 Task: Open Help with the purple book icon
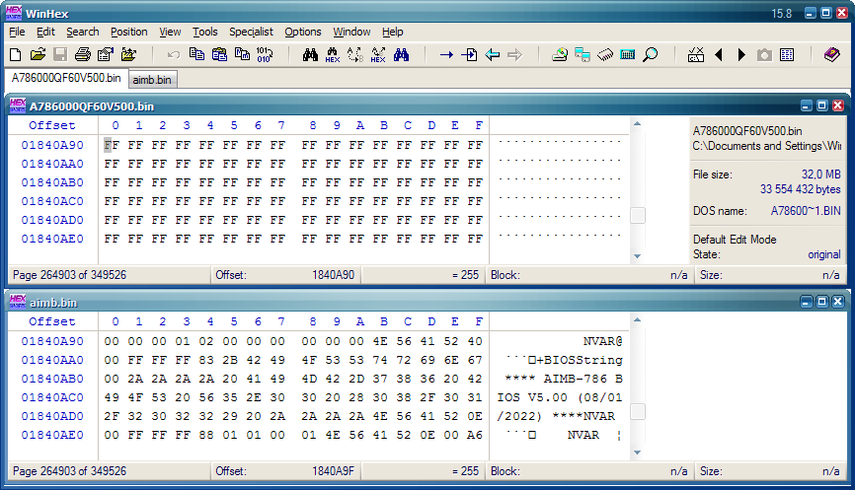832,54
